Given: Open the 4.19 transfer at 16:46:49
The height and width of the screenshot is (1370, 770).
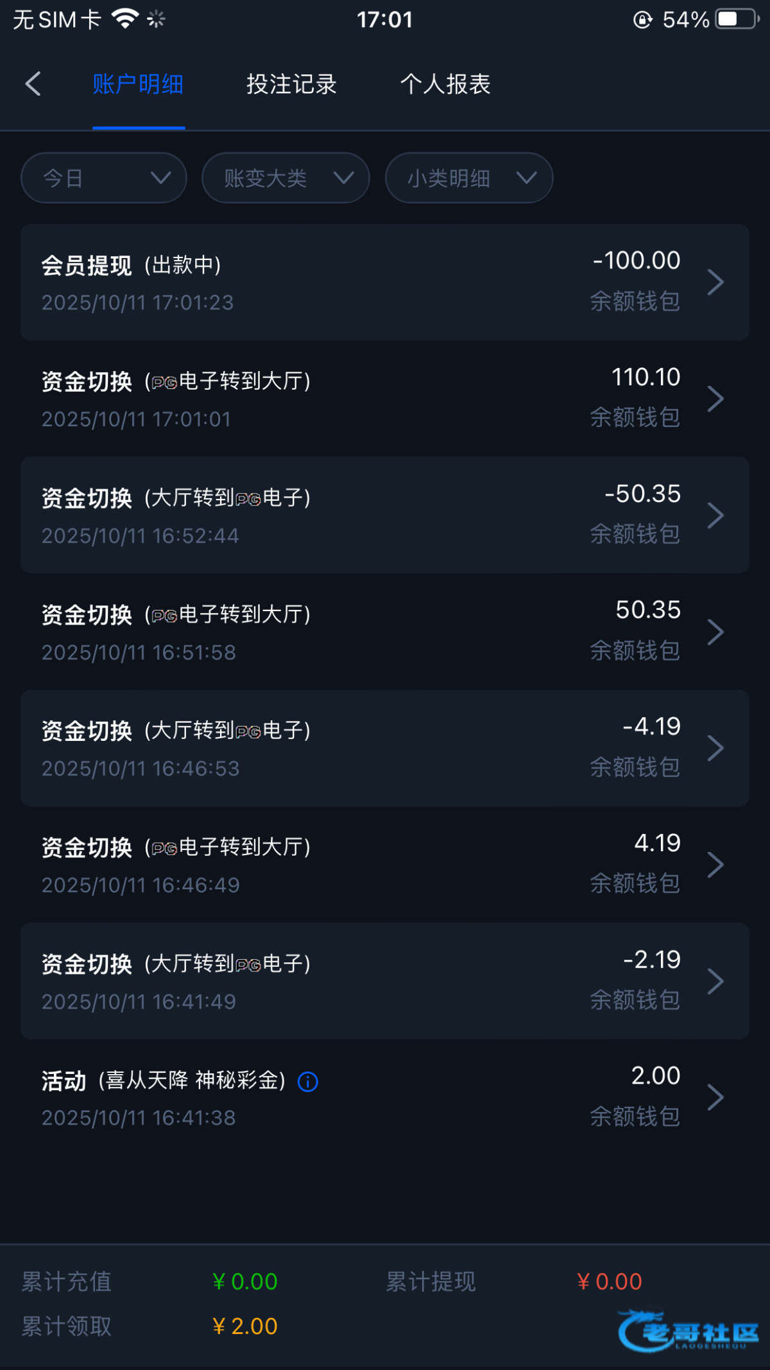Looking at the screenshot, I should point(385,865).
